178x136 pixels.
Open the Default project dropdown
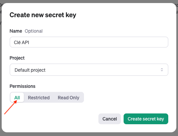pyautogui.click(x=89, y=70)
